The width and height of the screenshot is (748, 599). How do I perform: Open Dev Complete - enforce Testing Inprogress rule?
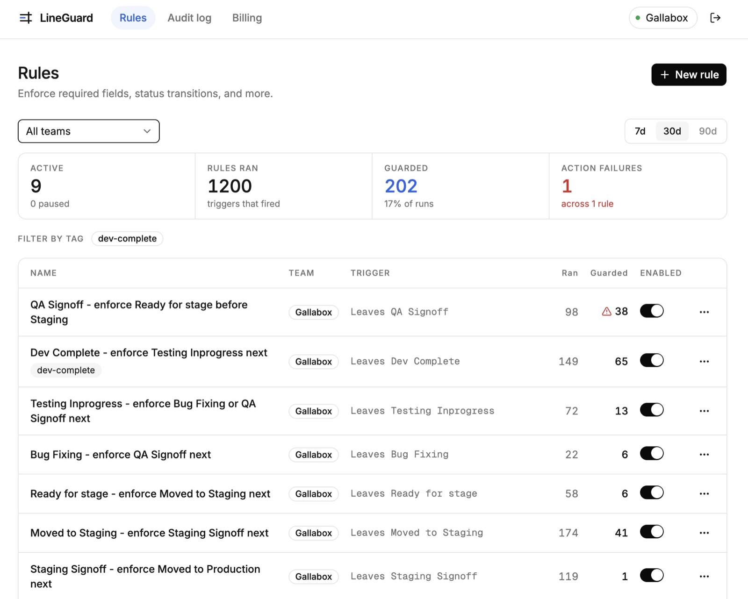[x=149, y=353]
